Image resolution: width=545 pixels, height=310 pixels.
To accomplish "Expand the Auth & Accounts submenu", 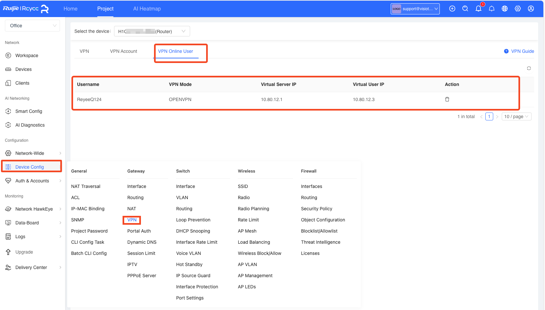I will [32, 181].
